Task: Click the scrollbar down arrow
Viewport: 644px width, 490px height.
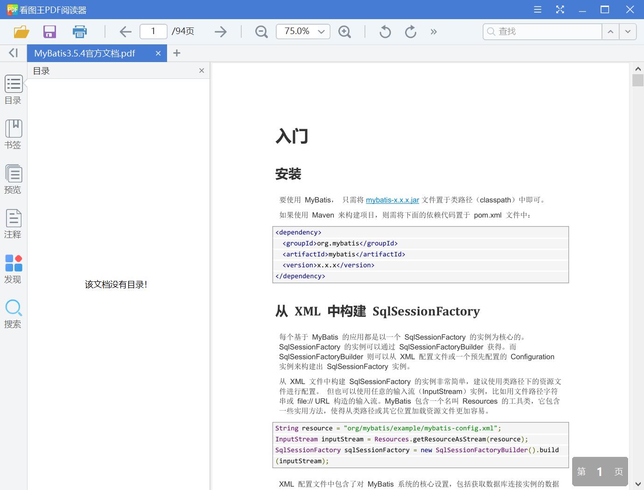Action: pyautogui.click(x=638, y=484)
